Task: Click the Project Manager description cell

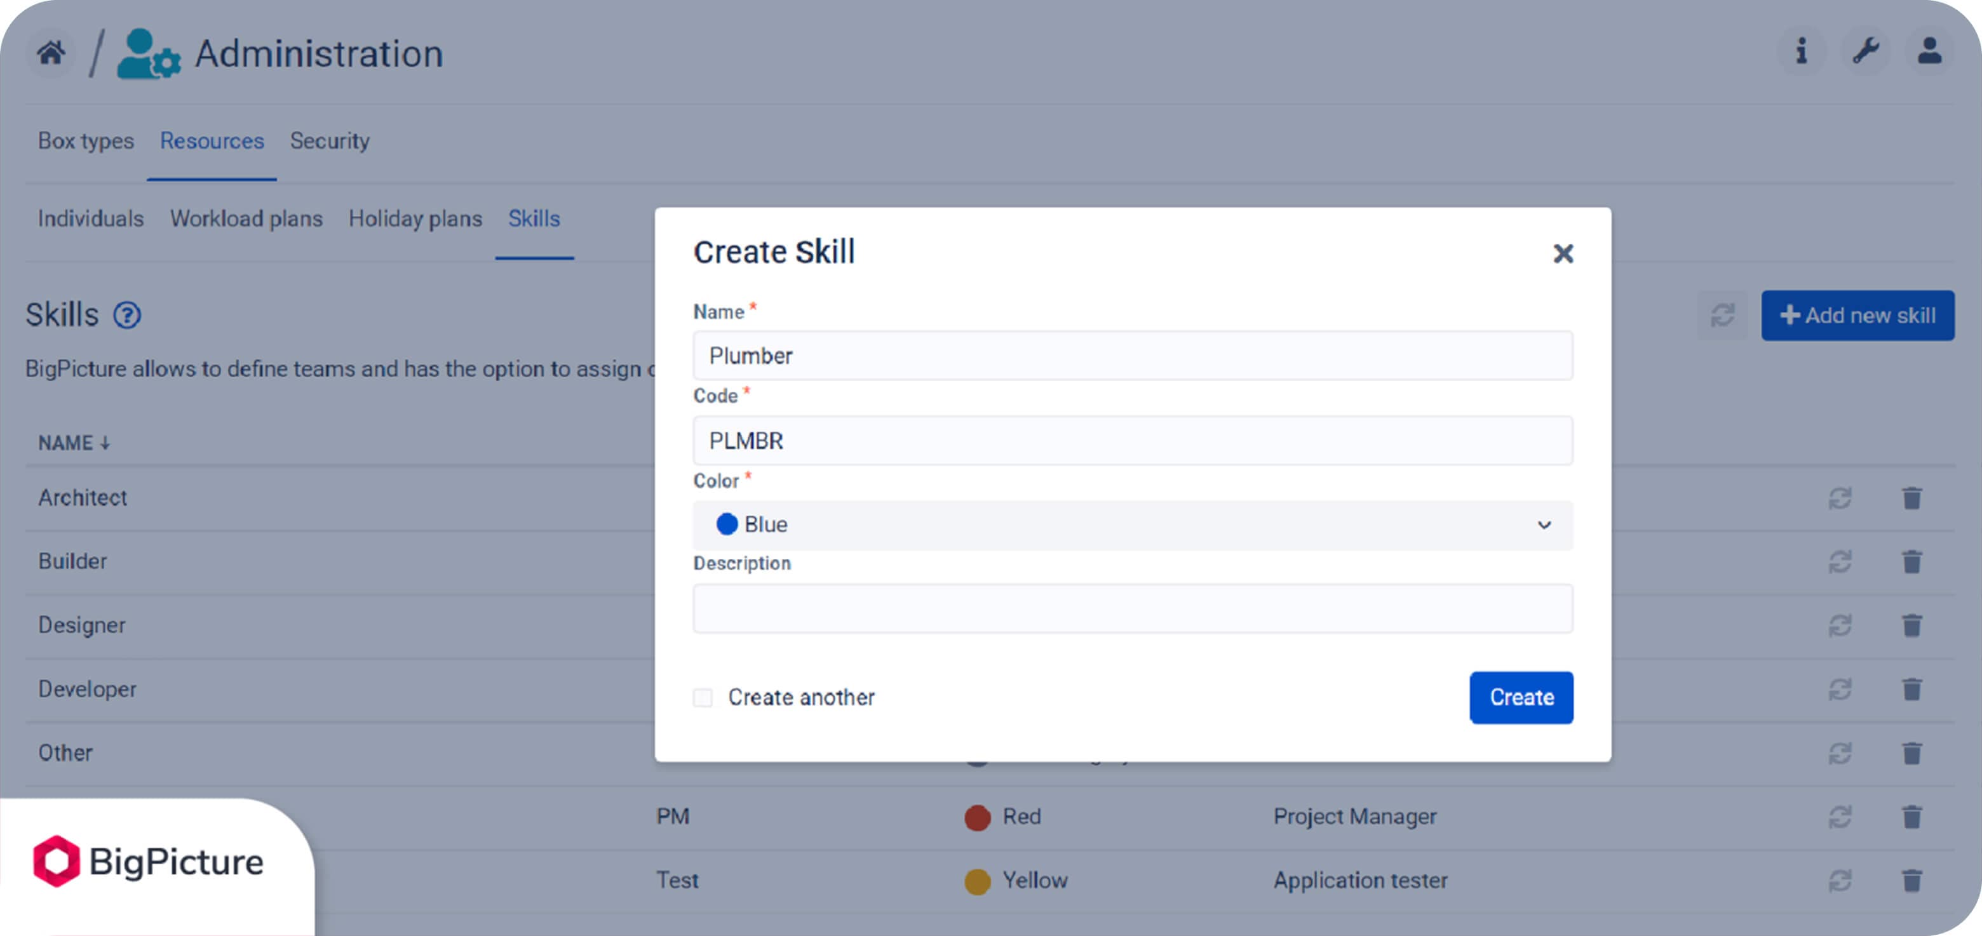Action: coord(1355,817)
